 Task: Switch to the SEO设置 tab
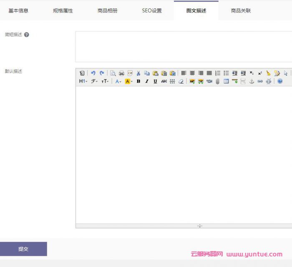click(152, 10)
